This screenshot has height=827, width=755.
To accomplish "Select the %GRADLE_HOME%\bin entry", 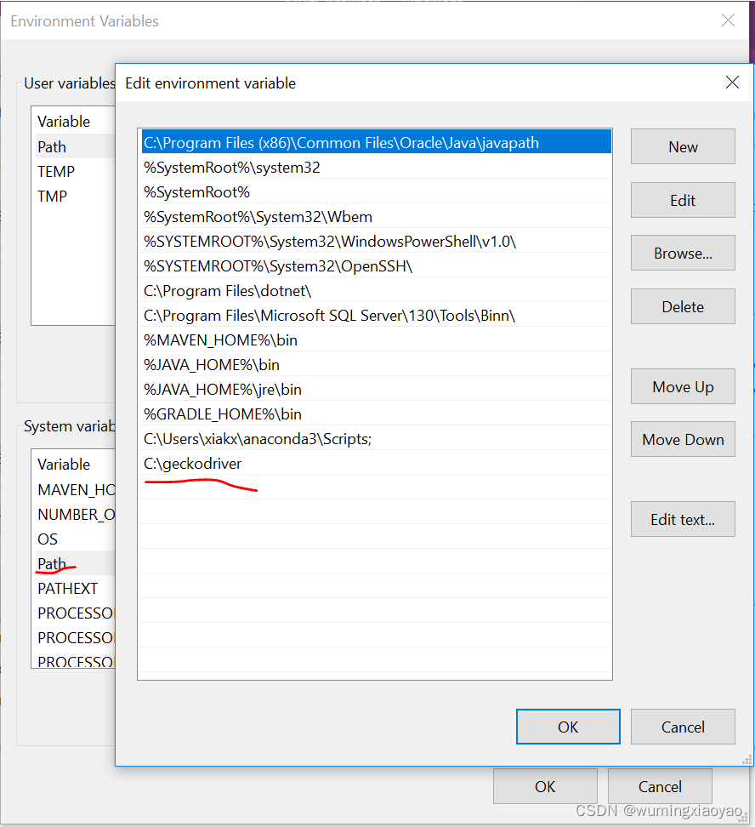I will (377, 414).
